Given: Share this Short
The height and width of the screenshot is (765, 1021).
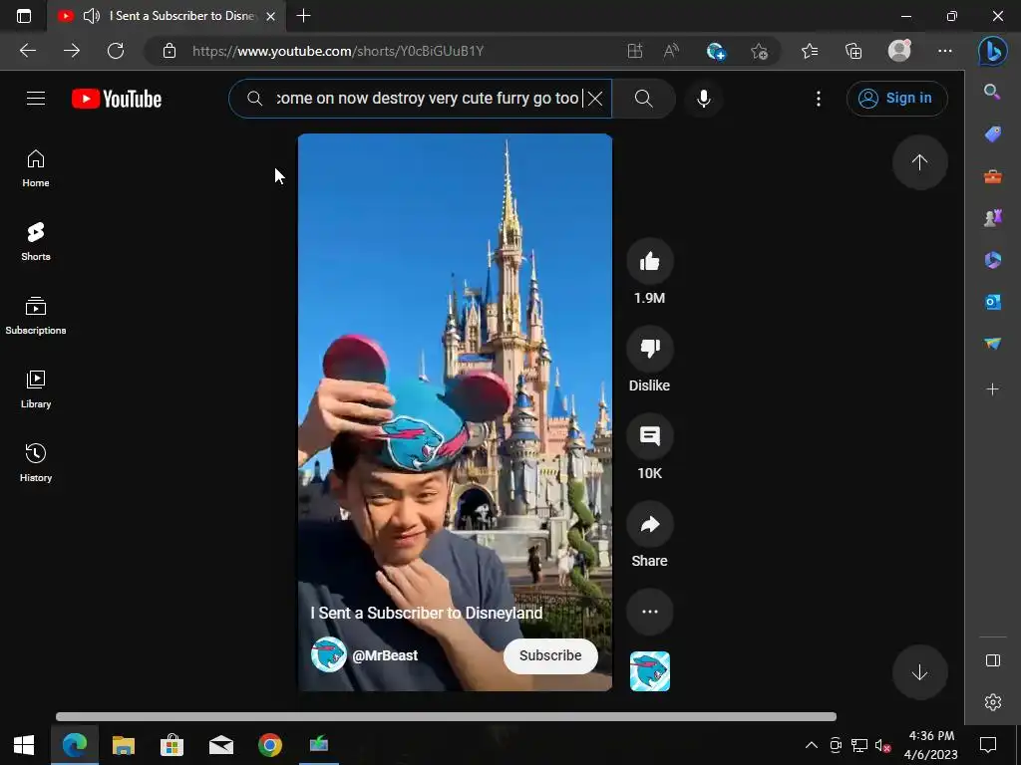Looking at the screenshot, I should [649, 524].
